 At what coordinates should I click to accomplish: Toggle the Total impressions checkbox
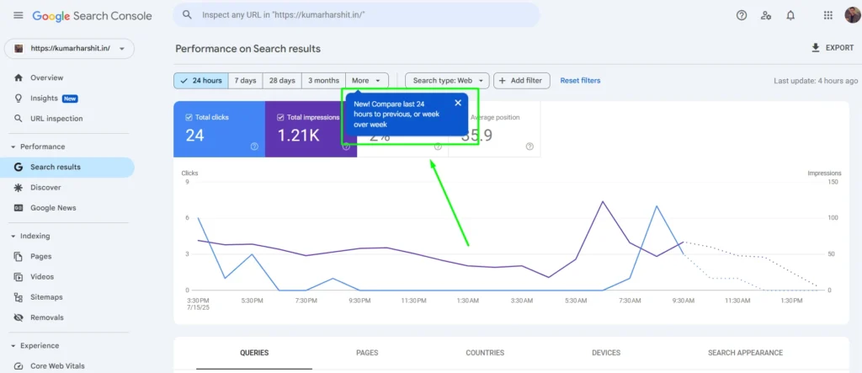(280, 117)
